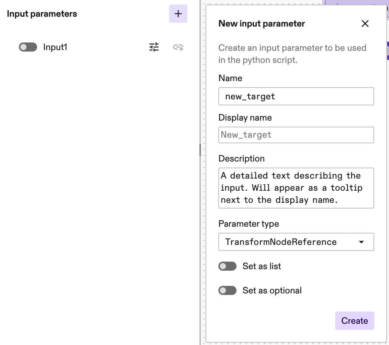Enable the Set as optional toggle
The width and height of the screenshot is (389, 345).
[x=227, y=290]
